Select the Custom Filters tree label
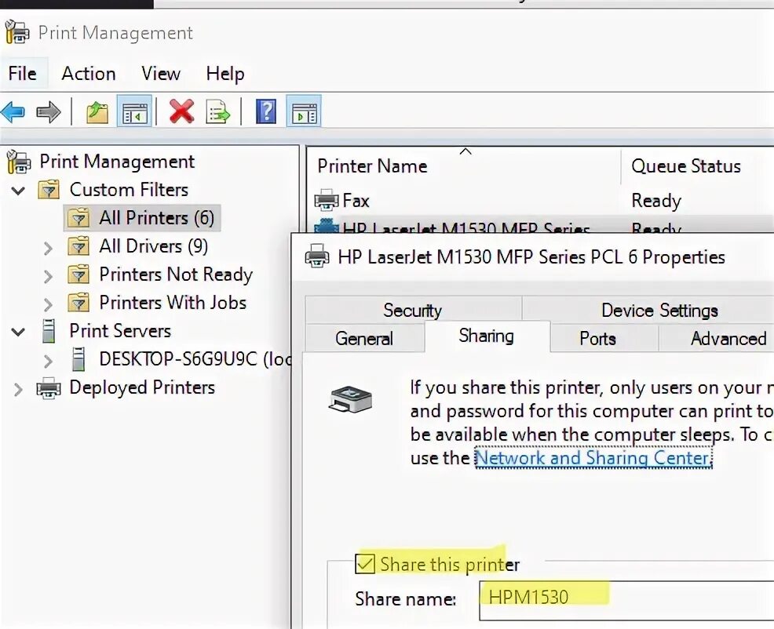The height and width of the screenshot is (629, 774). (x=129, y=190)
